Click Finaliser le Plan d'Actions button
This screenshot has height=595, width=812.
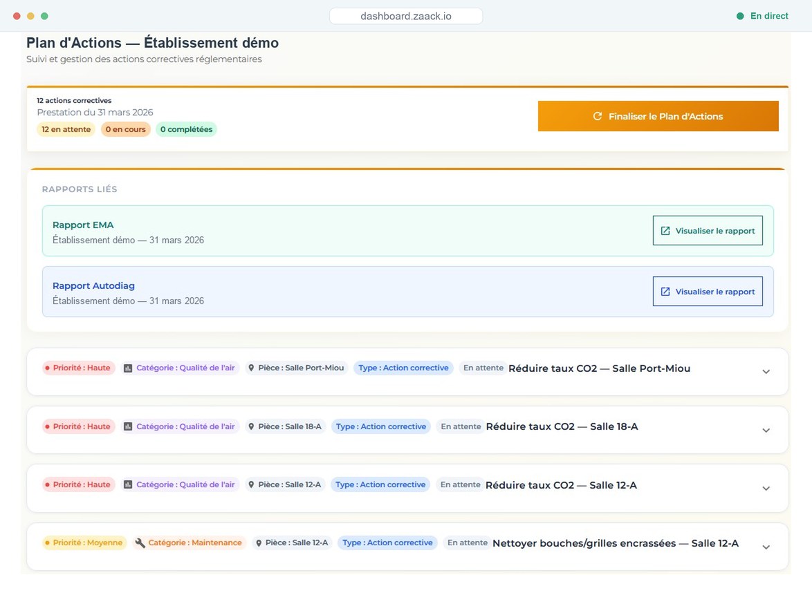click(658, 116)
